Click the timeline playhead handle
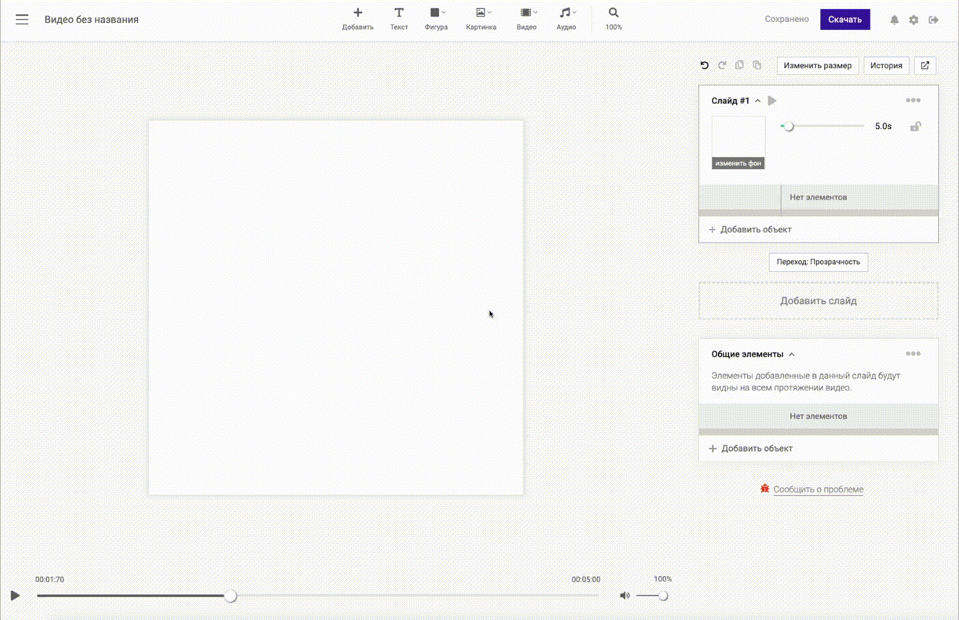 coord(231,596)
